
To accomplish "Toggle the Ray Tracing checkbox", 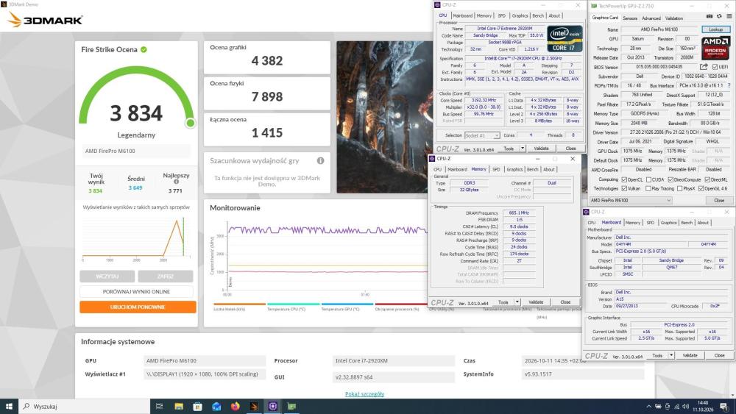I will (x=648, y=188).
